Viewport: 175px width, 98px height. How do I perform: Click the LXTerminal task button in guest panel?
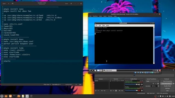(110, 71)
